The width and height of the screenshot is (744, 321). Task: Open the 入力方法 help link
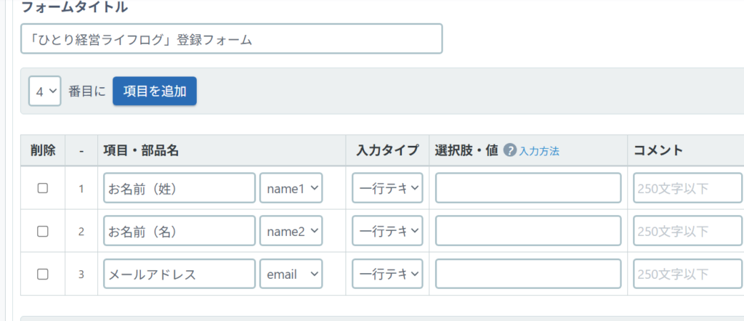coord(539,151)
